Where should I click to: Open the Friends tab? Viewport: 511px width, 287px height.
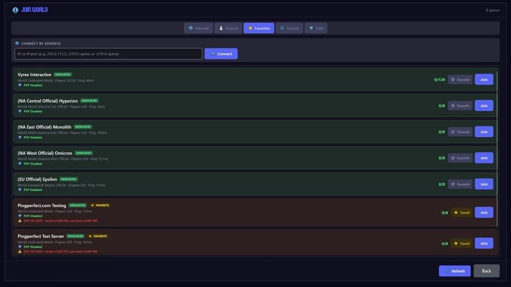point(228,28)
